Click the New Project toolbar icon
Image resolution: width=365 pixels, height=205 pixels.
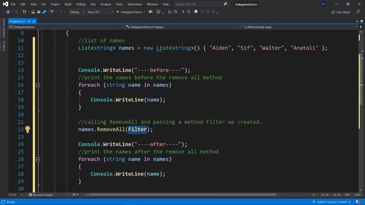(24, 12)
